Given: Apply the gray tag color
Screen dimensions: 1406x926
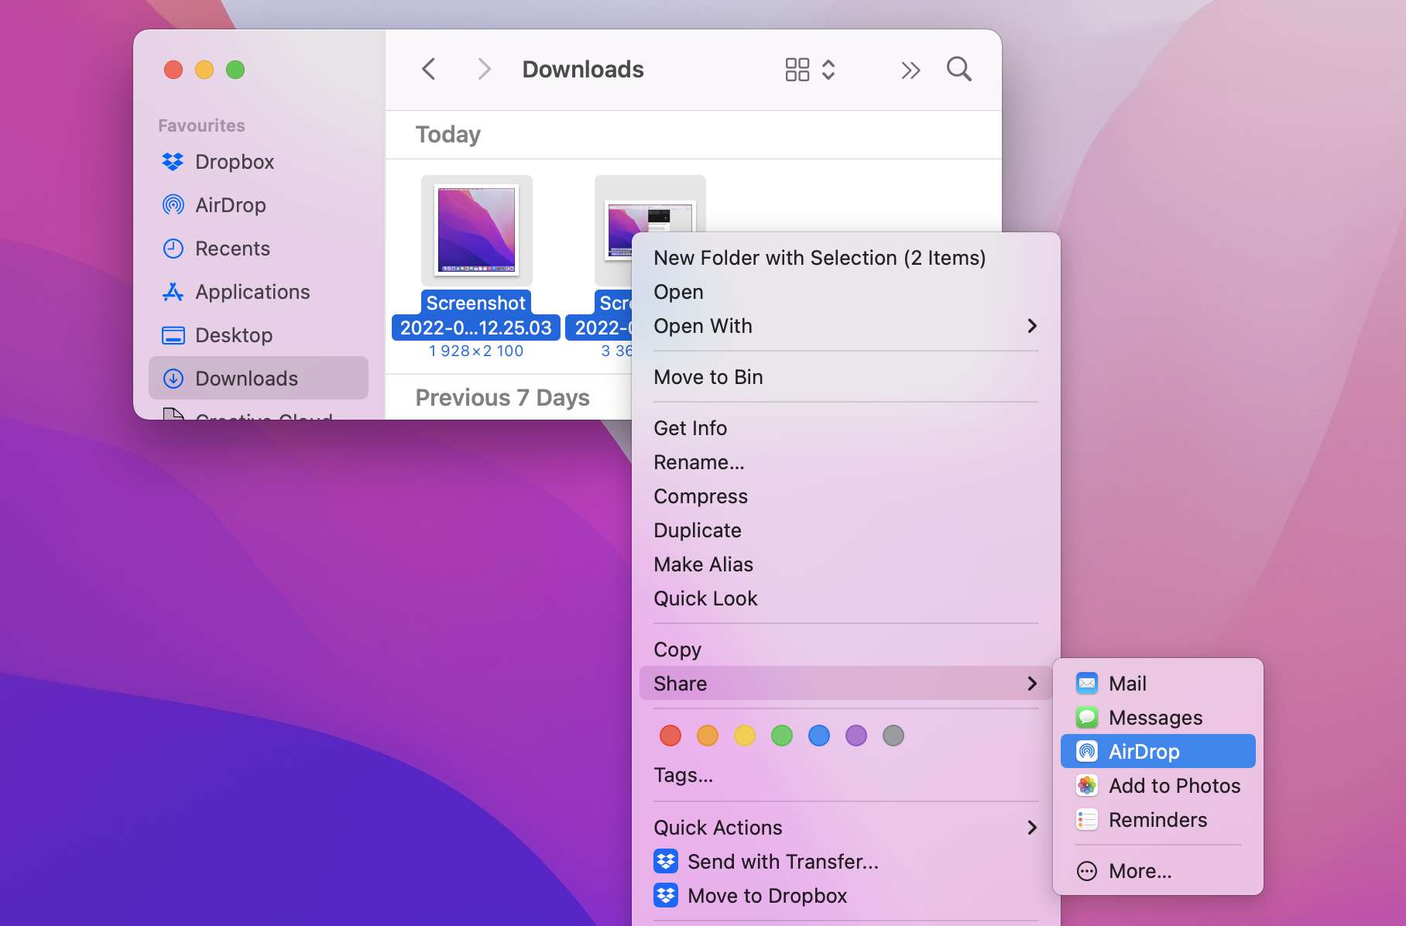Looking at the screenshot, I should point(893,736).
